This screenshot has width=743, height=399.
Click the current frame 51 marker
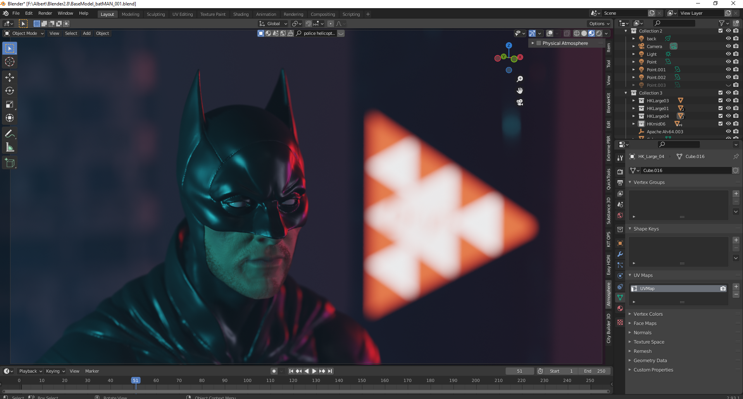(x=136, y=380)
